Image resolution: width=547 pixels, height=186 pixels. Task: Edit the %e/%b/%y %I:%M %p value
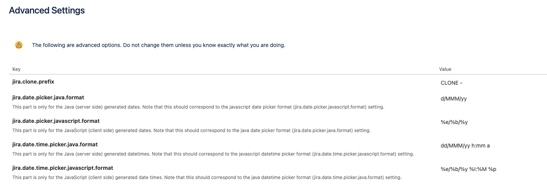pyautogui.click(x=468, y=169)
